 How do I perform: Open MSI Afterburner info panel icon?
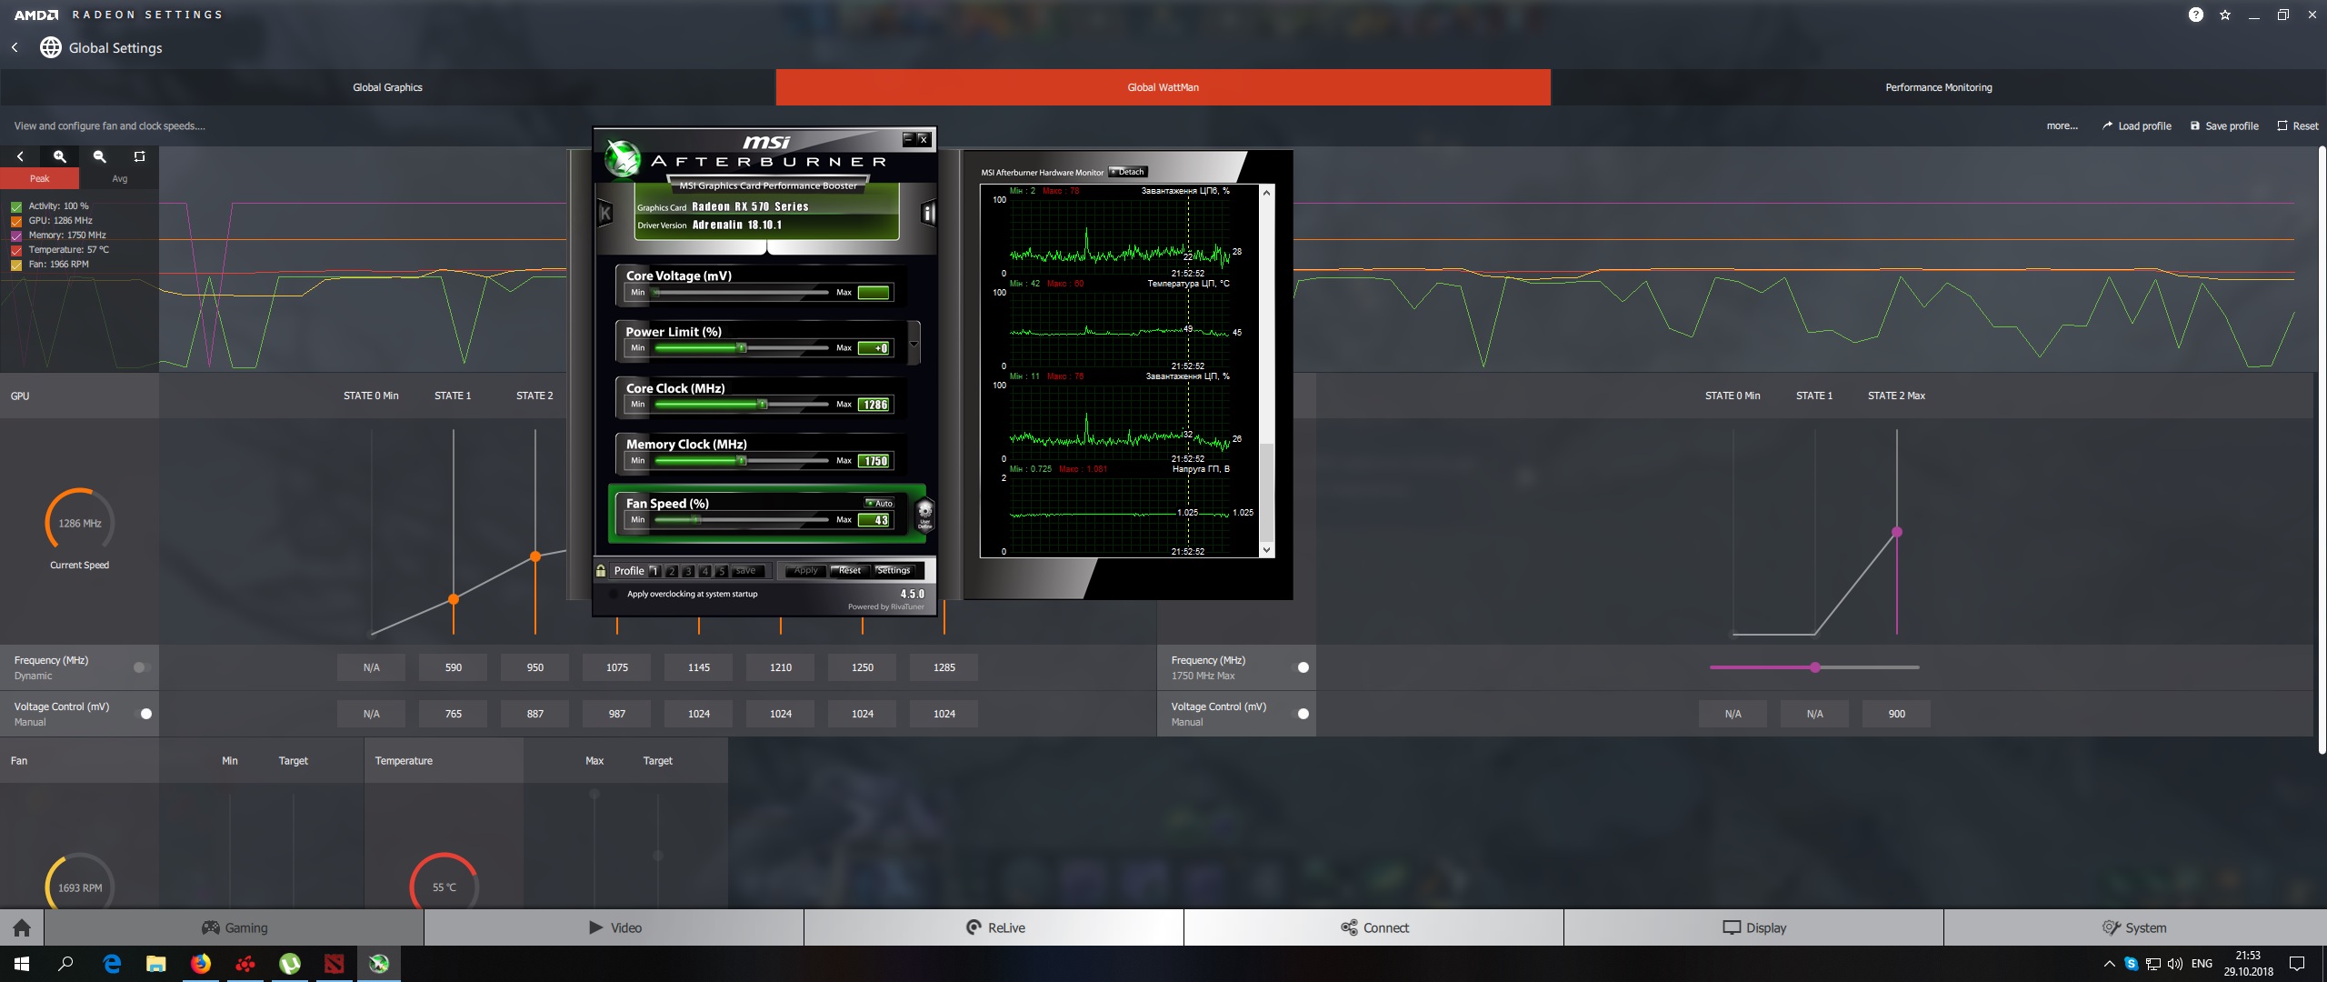[928, 214]
